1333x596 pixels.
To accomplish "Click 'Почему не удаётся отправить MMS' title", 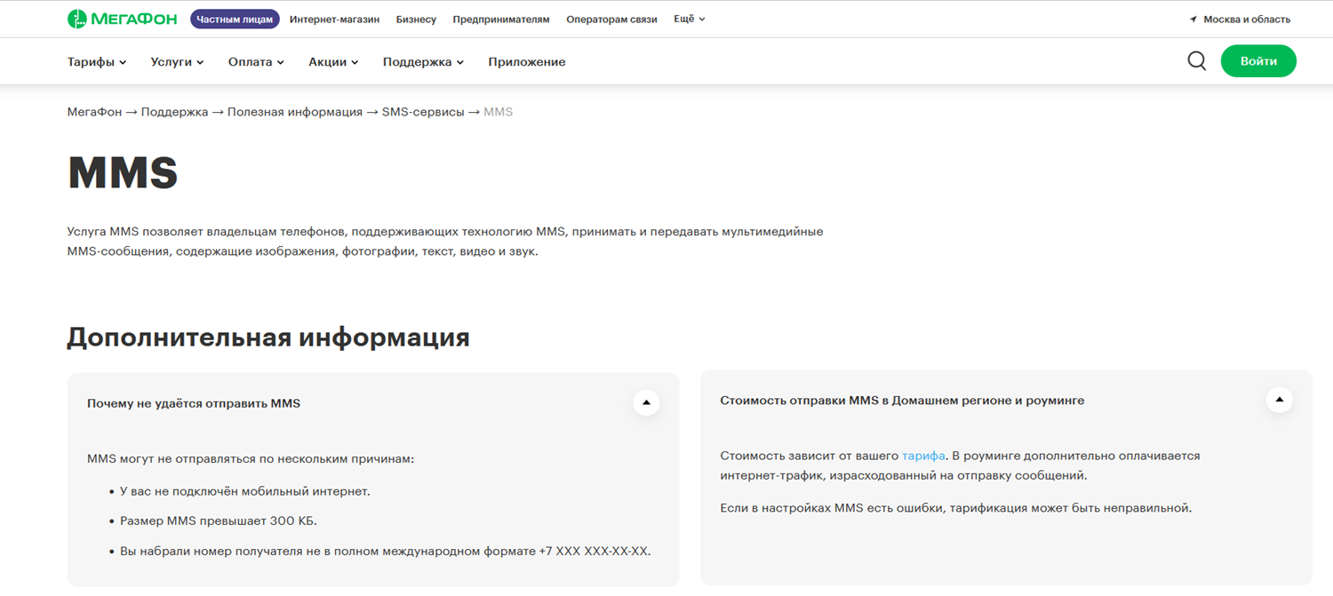I will point(194,403).
